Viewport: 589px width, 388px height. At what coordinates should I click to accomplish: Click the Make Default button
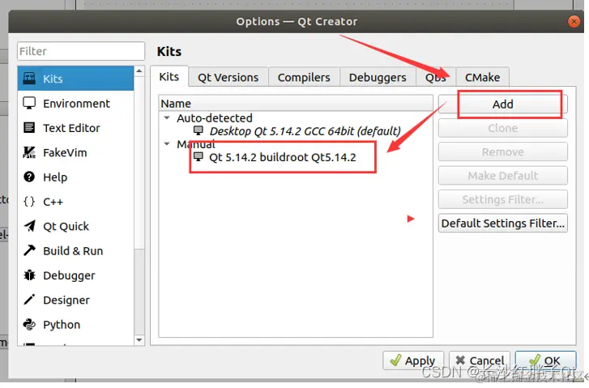502,176
